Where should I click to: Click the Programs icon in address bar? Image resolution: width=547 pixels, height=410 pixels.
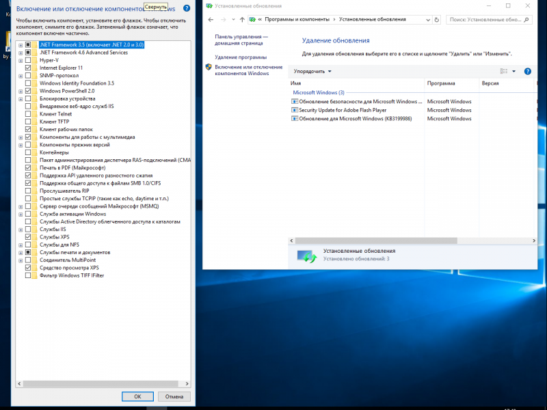click(252, 20)
